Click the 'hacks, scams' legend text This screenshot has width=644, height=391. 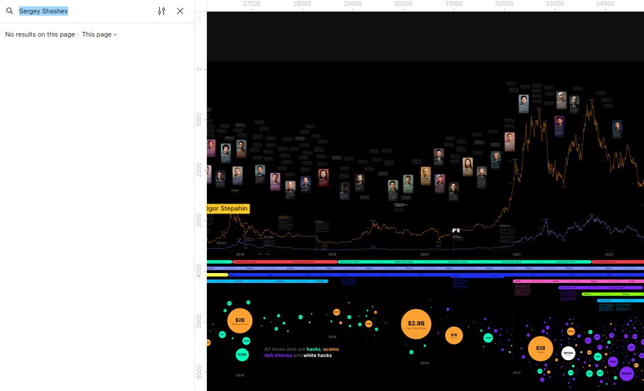coord(323,349)
